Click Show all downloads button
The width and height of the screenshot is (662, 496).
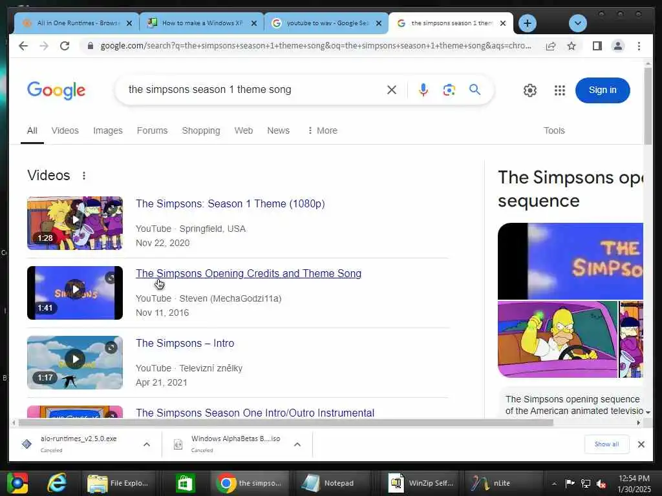tap(606, 444)
